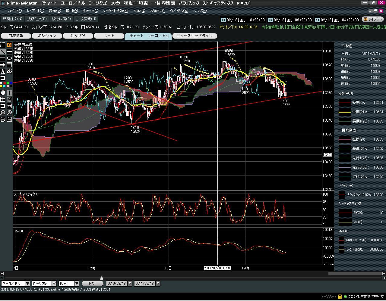
Task: Click the printer icon to print chart
Action: 3,119
